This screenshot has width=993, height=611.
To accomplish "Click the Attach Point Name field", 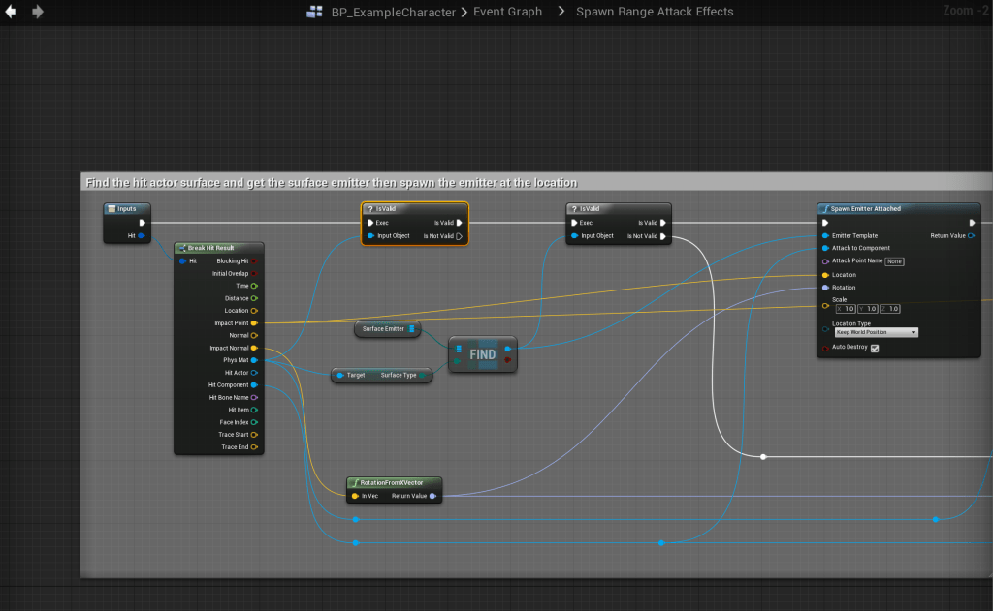I will pos(894,260).
